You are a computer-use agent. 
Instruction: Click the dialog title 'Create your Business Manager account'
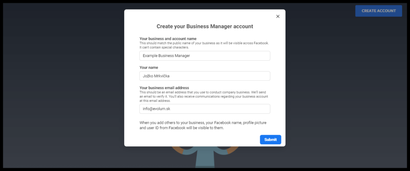(205, 26)
